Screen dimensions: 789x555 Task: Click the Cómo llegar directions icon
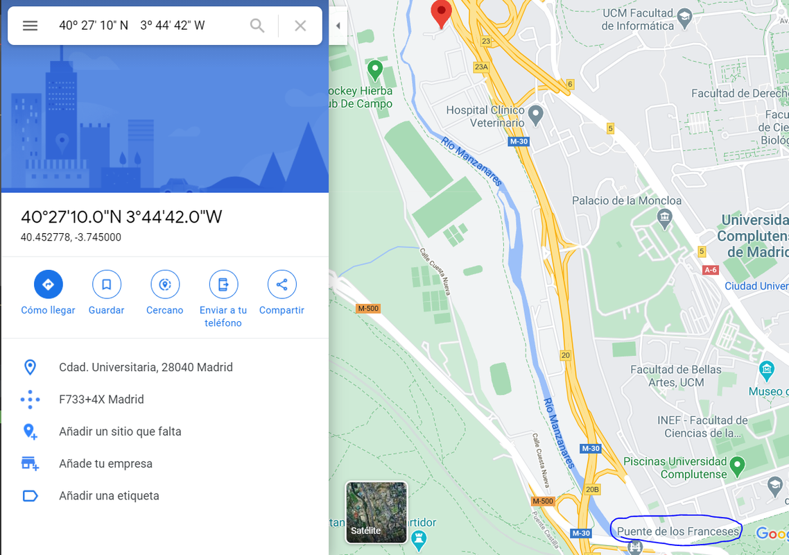click(x=49, y=284)
